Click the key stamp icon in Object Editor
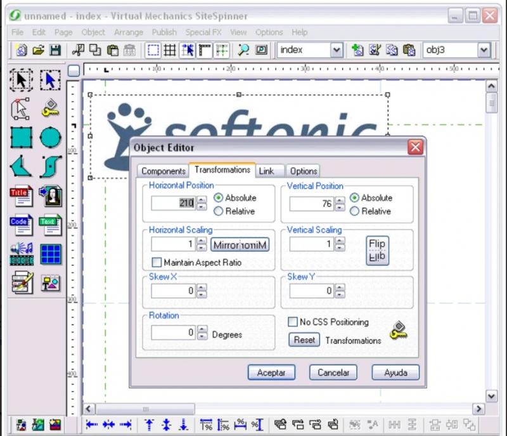This screenshot has width=507, height=436. (399, 330)
